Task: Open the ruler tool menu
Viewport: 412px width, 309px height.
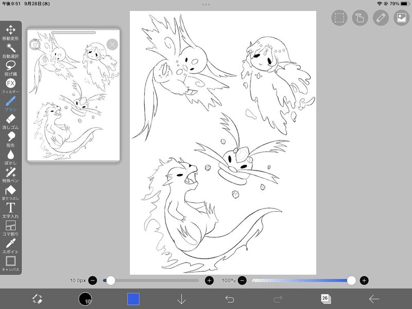Action: tap(381, 18)
